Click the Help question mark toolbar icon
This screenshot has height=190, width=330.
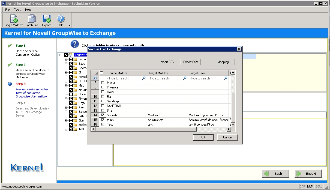pos(61,19)
